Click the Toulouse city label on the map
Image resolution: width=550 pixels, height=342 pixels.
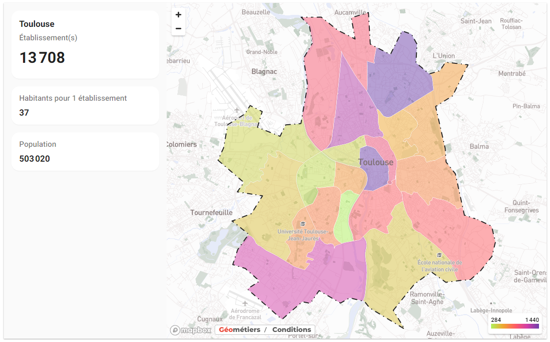[x=376, y=162]
